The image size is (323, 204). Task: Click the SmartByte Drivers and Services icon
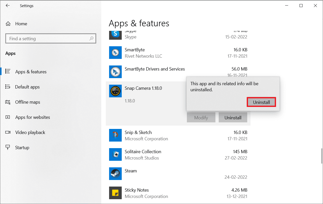(115, 72)
